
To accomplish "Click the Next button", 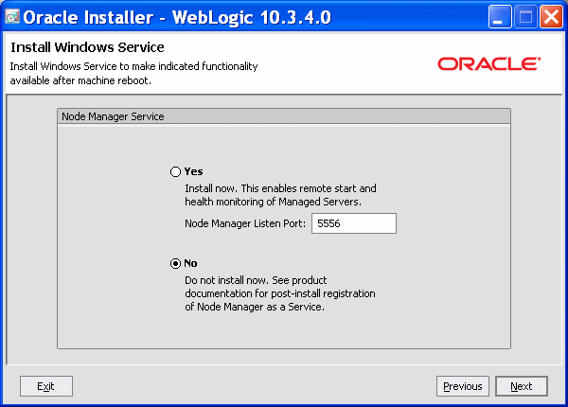I will tap(522, 386).
